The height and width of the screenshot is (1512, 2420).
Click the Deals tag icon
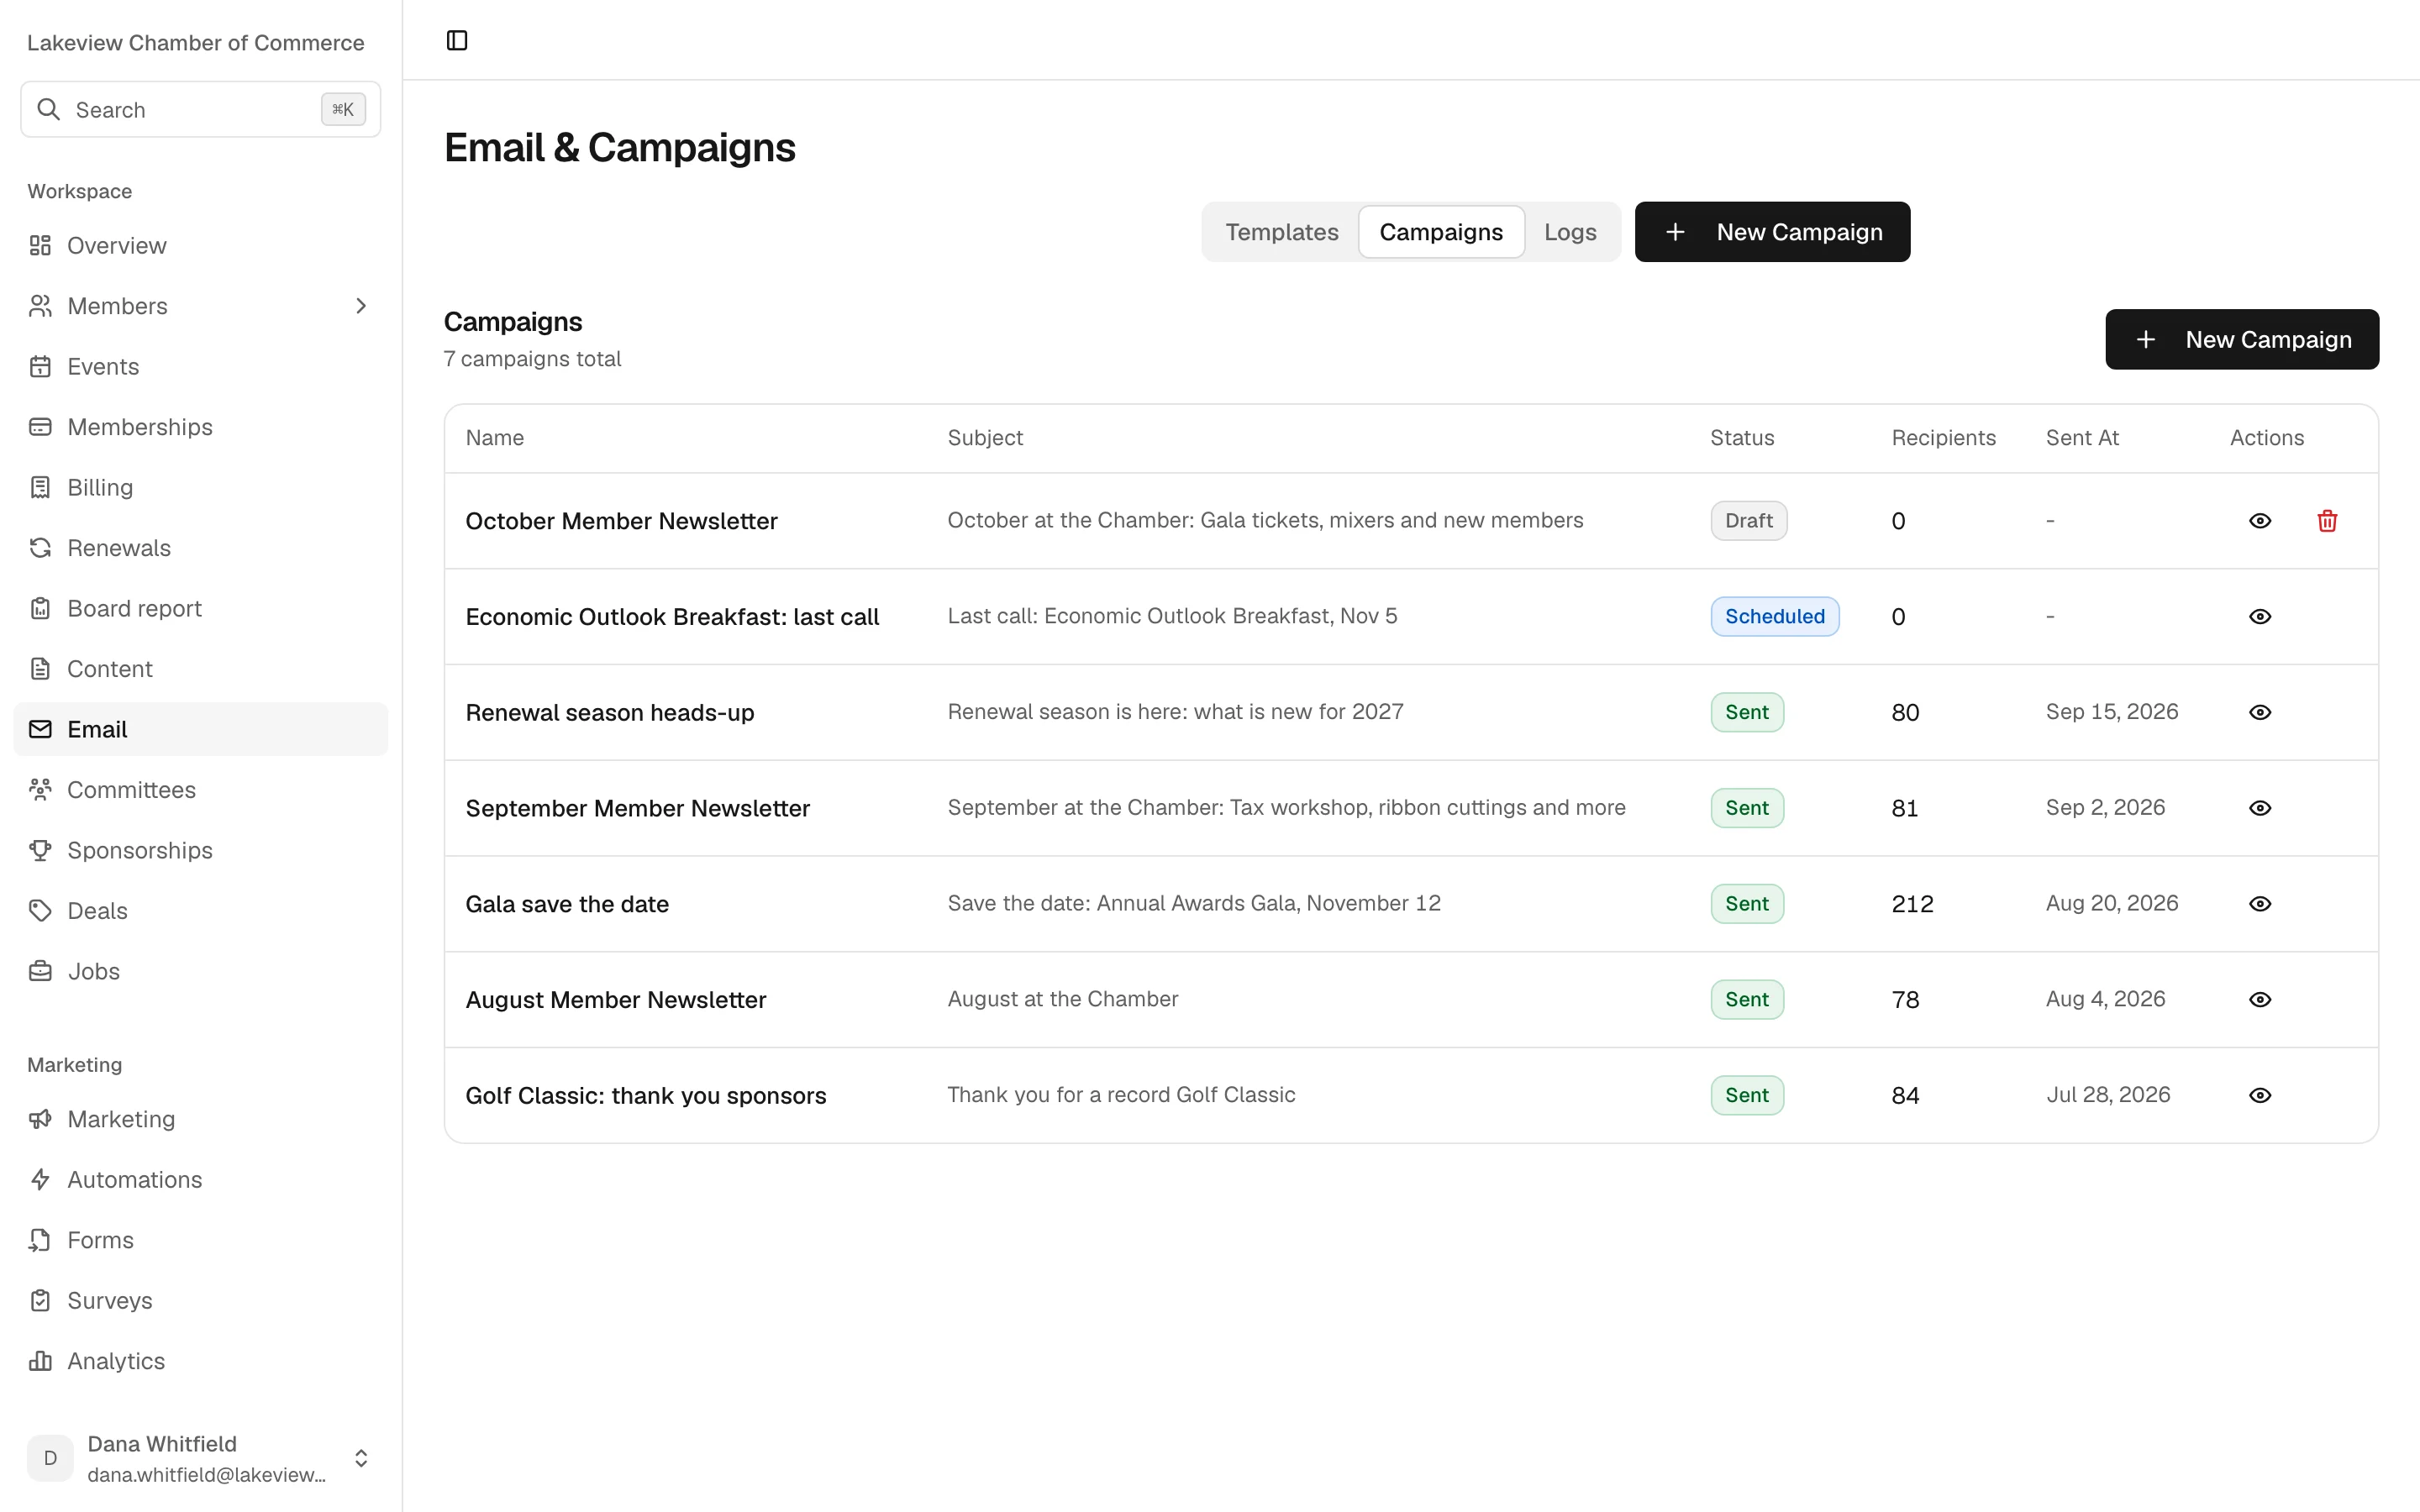click(x=40, y=911)
